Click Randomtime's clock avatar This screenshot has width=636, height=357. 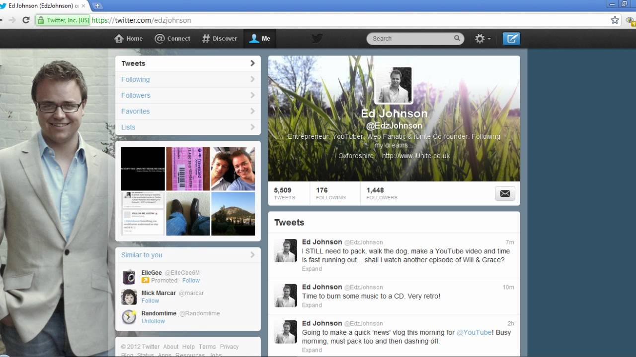129,317
